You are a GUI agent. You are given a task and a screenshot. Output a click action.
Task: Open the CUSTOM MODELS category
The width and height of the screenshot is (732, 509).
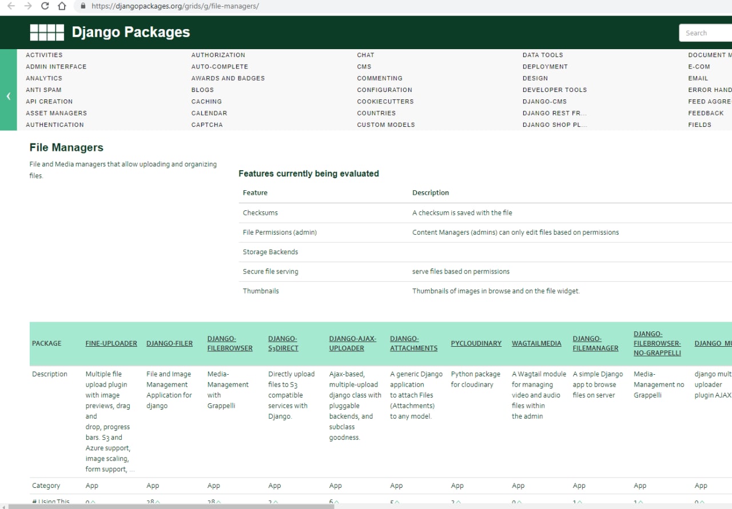386,125
